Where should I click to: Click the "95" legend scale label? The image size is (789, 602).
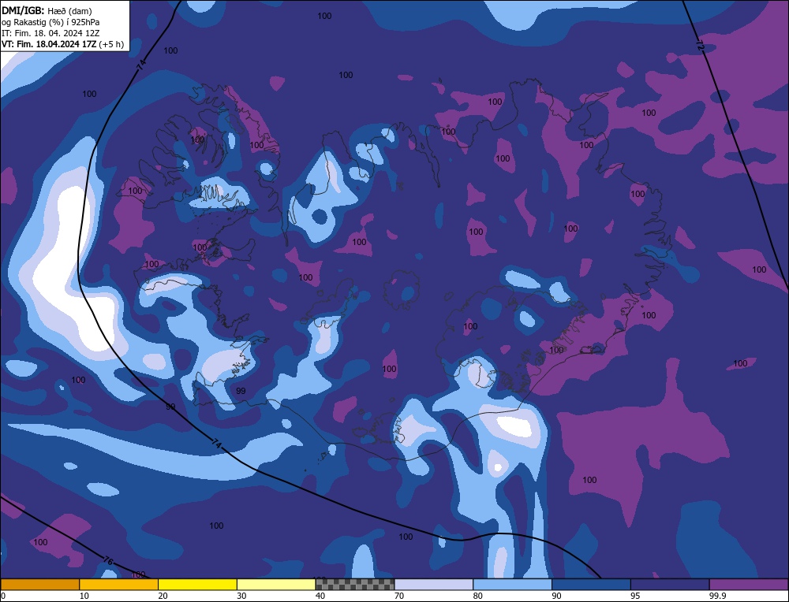[x=635, y=596]
